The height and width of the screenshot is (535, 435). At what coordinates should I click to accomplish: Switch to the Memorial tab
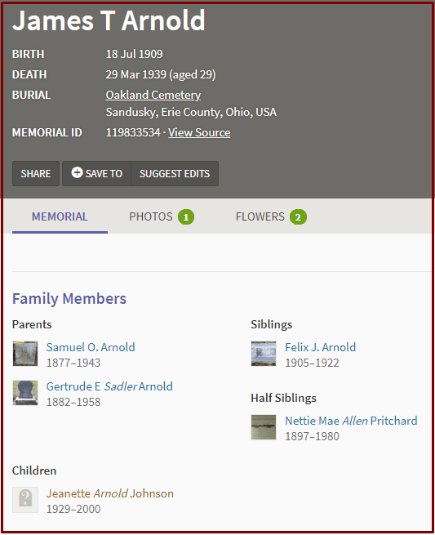coord(60,217)
